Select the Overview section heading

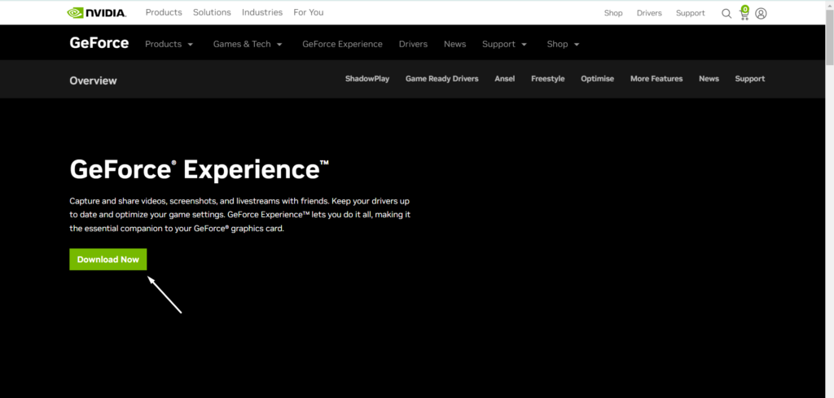point(93,81)
